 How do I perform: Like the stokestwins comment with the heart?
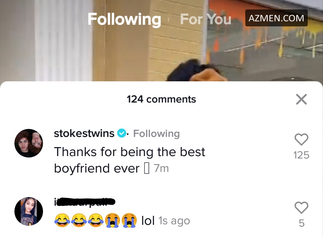click(301, 139)
